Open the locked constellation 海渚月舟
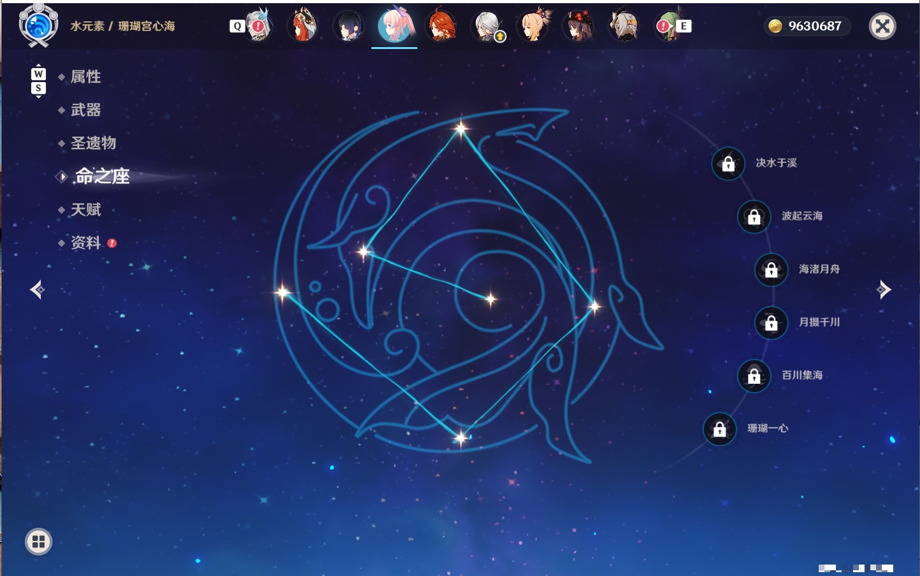 [772, 270]
